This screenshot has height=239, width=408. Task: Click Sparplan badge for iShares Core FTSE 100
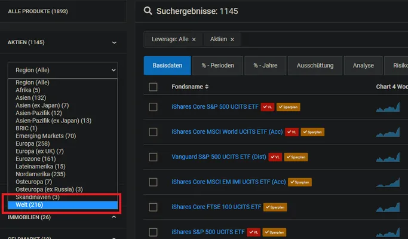click(x=275, y=207)
